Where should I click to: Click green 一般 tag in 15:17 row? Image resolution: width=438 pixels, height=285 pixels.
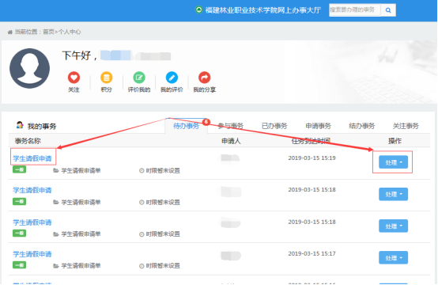coord(19,265)
